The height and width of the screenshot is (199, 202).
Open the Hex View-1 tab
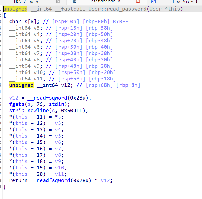coord(185,2)
